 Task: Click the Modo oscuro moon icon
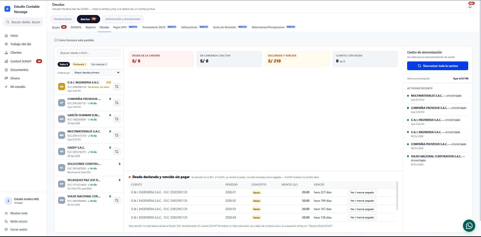point(6,222)
